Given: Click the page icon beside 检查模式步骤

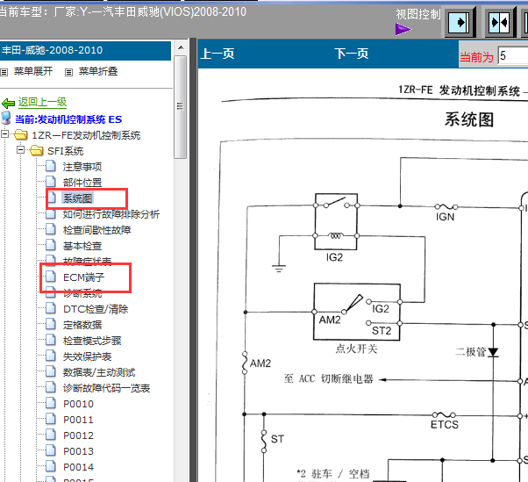Looking at the screenshot, I should pyautogui.click(x=51, y=340).
